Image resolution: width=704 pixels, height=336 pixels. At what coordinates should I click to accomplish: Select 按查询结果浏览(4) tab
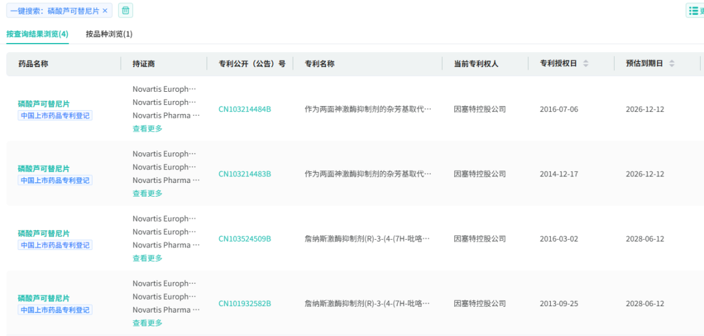tap(37, 34)
